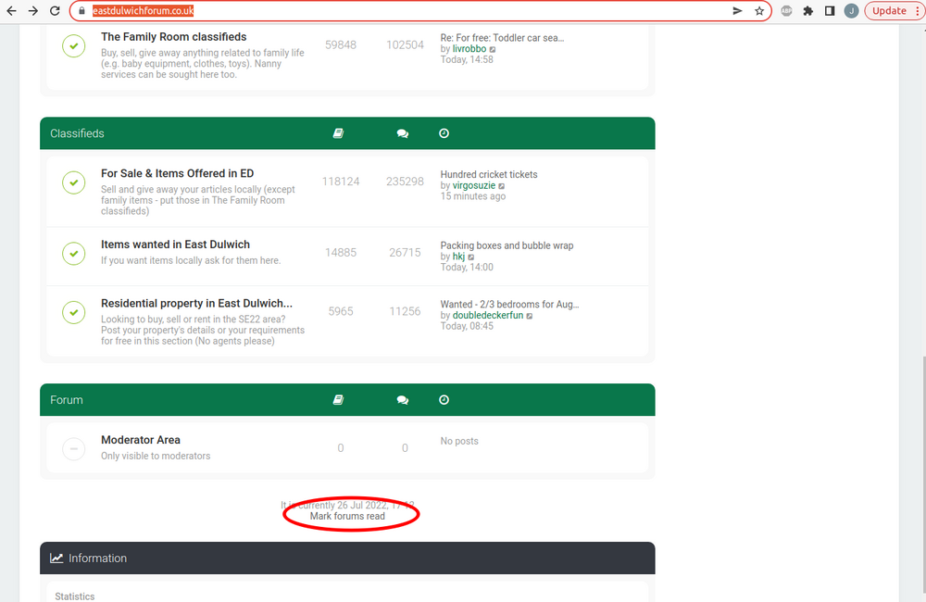
Task: Open the Chrome profile avatar menu
Action: coord(851,10)
